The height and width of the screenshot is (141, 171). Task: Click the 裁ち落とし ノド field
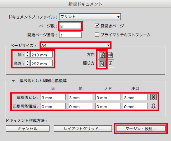click(x=108, y=97)
